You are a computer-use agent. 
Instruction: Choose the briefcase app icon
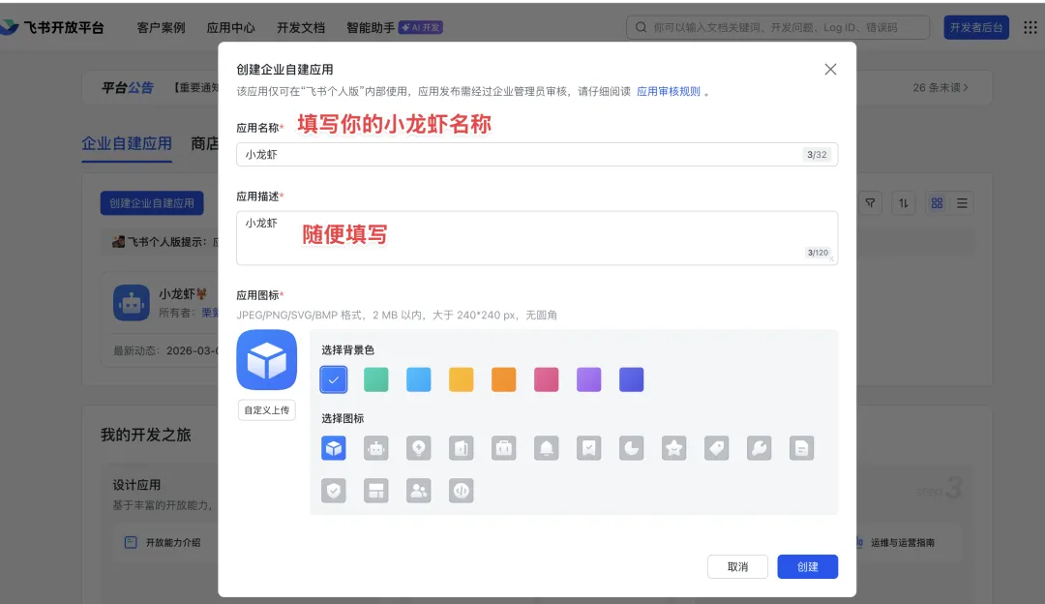point(504,448)
